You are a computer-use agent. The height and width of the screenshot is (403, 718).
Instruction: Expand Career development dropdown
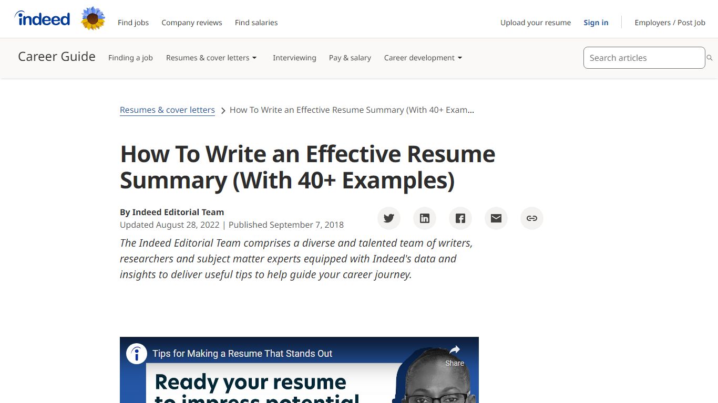(x=423, y=58)
